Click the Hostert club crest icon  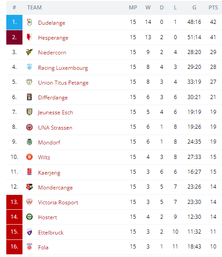(x=30, y=217)
